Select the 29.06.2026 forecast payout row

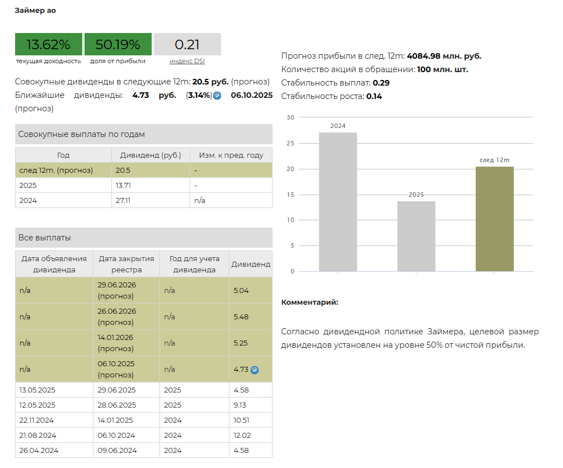pos(143,290)
